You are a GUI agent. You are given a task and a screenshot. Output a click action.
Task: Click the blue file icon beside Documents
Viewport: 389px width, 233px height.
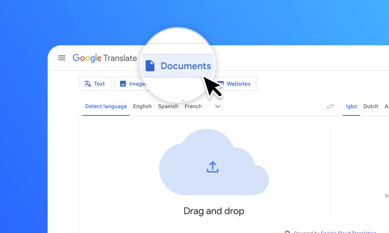click(150, 66)
